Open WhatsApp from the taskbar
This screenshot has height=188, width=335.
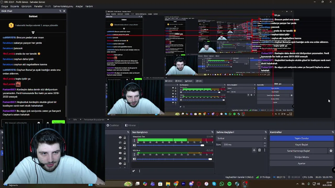(222, 184)
